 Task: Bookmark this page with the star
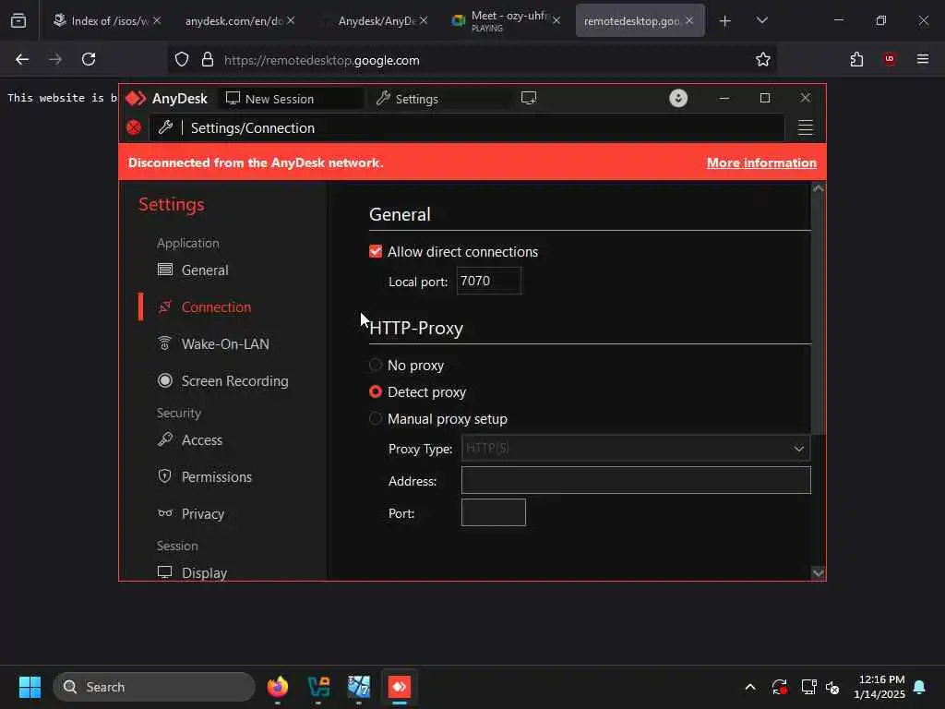pos(763,59)
